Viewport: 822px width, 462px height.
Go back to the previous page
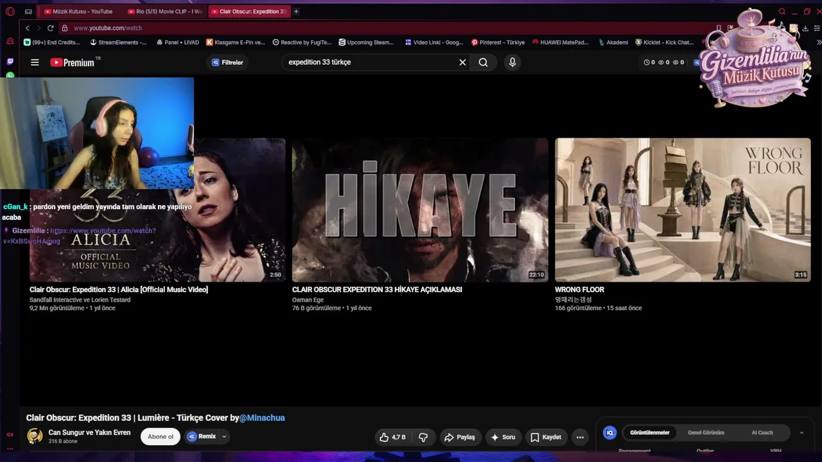tap(27, 28)
